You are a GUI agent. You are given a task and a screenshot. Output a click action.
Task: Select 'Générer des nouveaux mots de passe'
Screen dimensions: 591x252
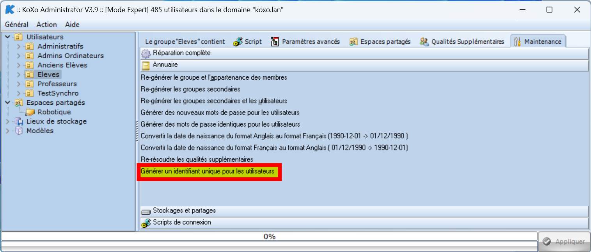pos(220,113)
